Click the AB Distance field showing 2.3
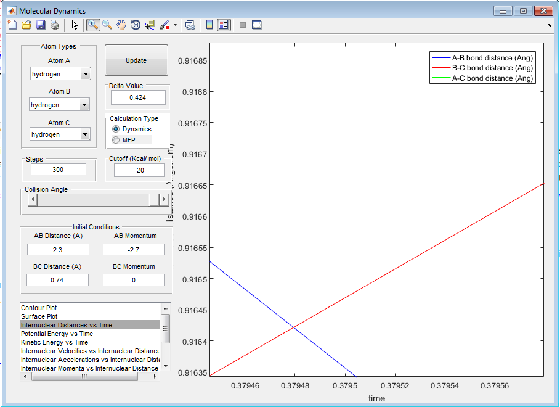Screen dimensions: 560x407 [x=58, y=250]
